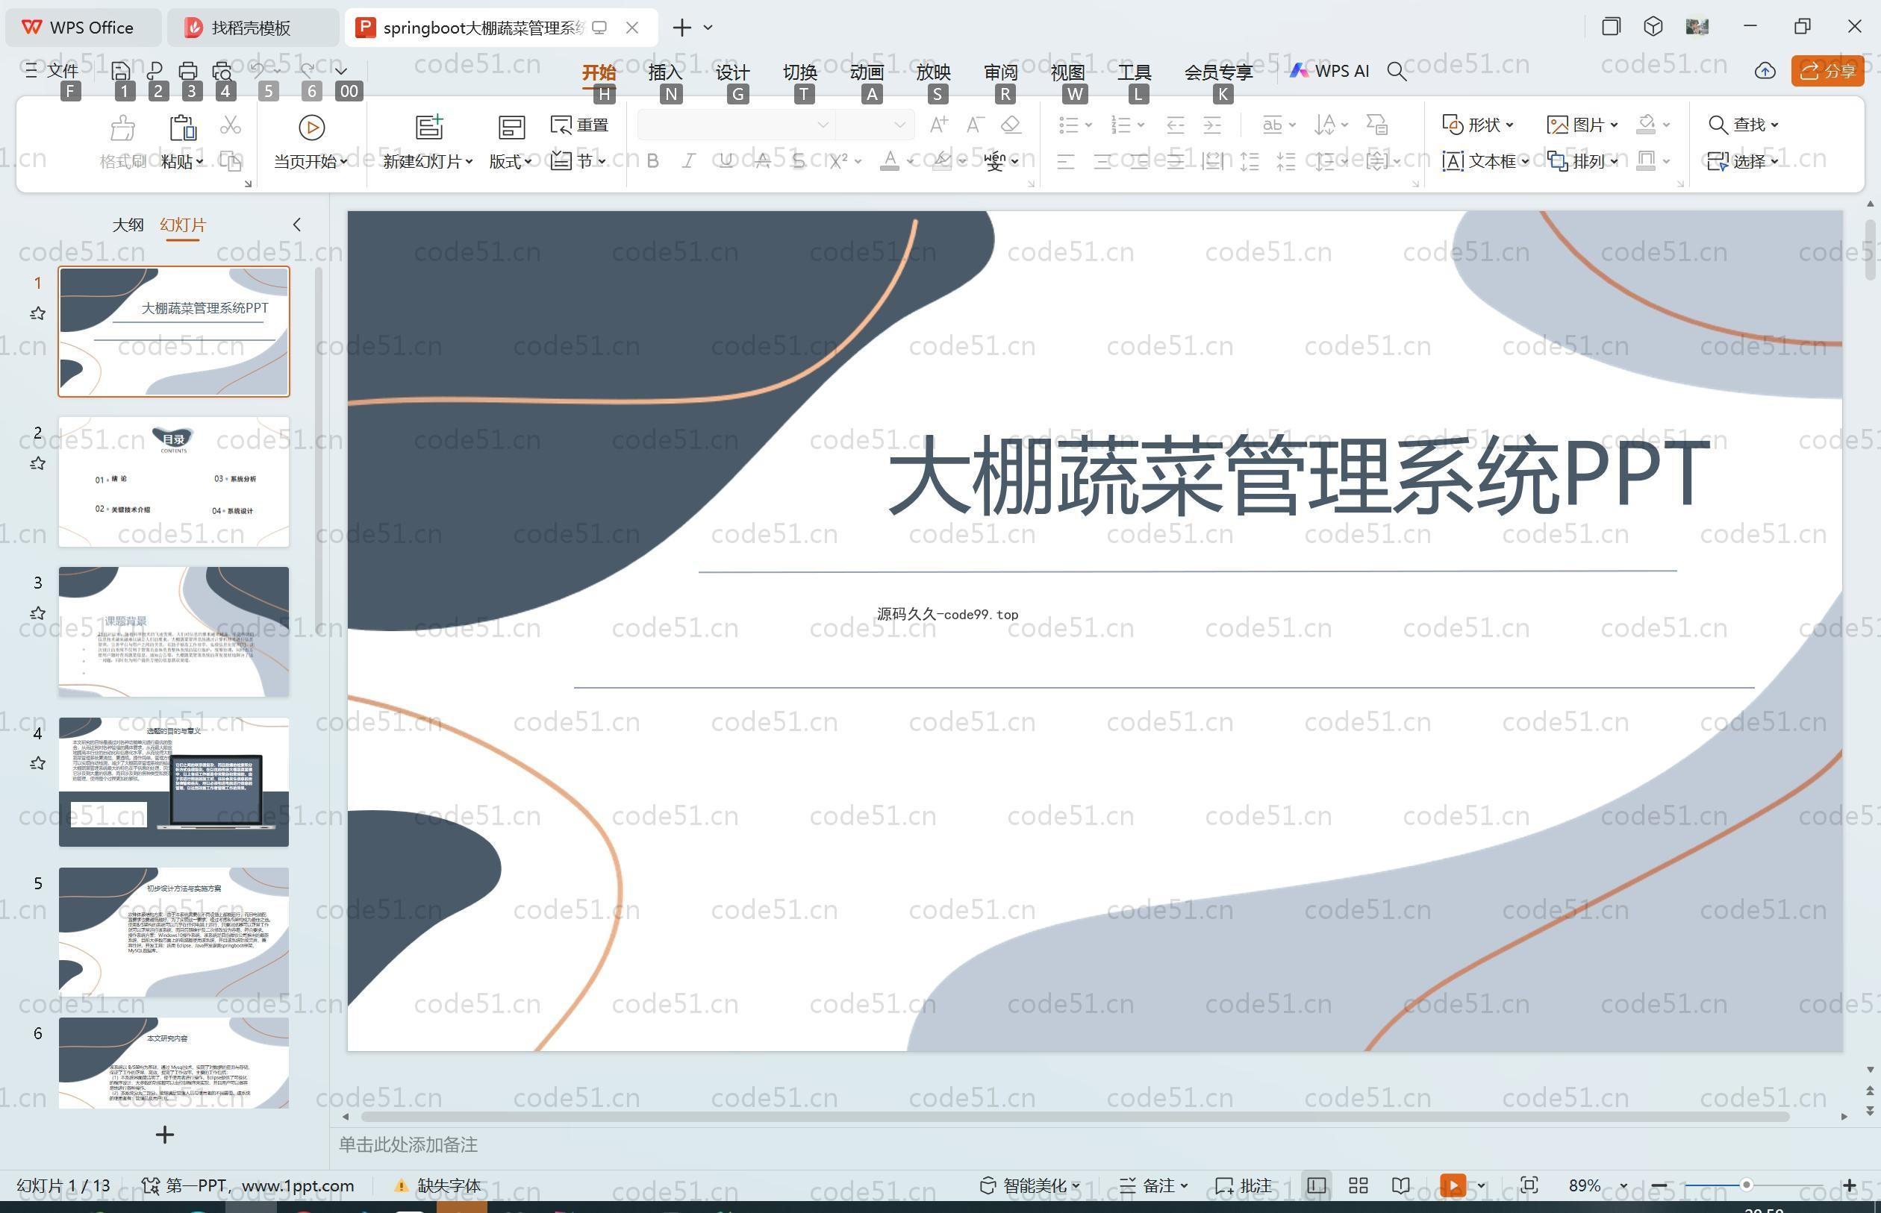Image resolution: width=1881 pixels, height=1213 pixels.
Task: Switch to reading view book icon
Action: pos(1400,1185)
